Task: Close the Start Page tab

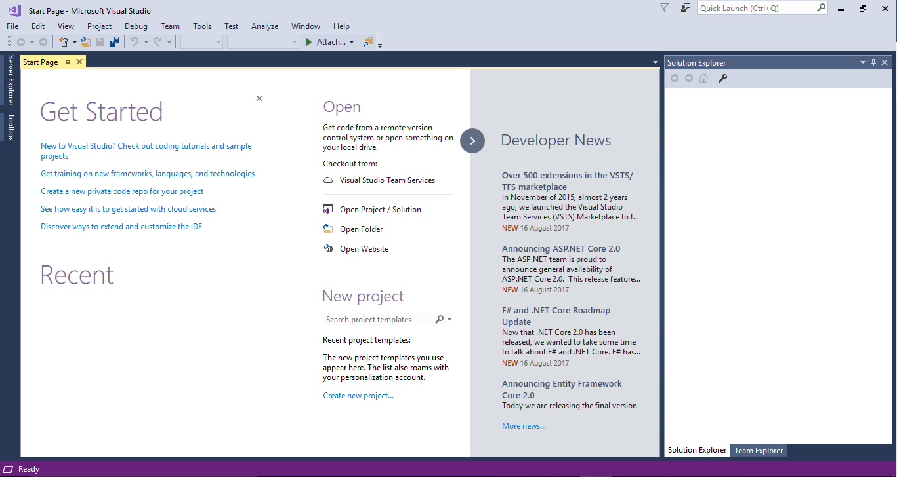Action: pyautogui.click(x=79, y=62)
